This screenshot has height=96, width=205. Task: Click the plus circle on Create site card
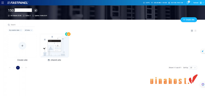point(22,46)
